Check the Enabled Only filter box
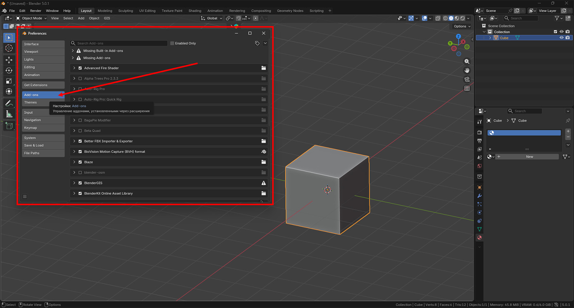 (172, 43)
